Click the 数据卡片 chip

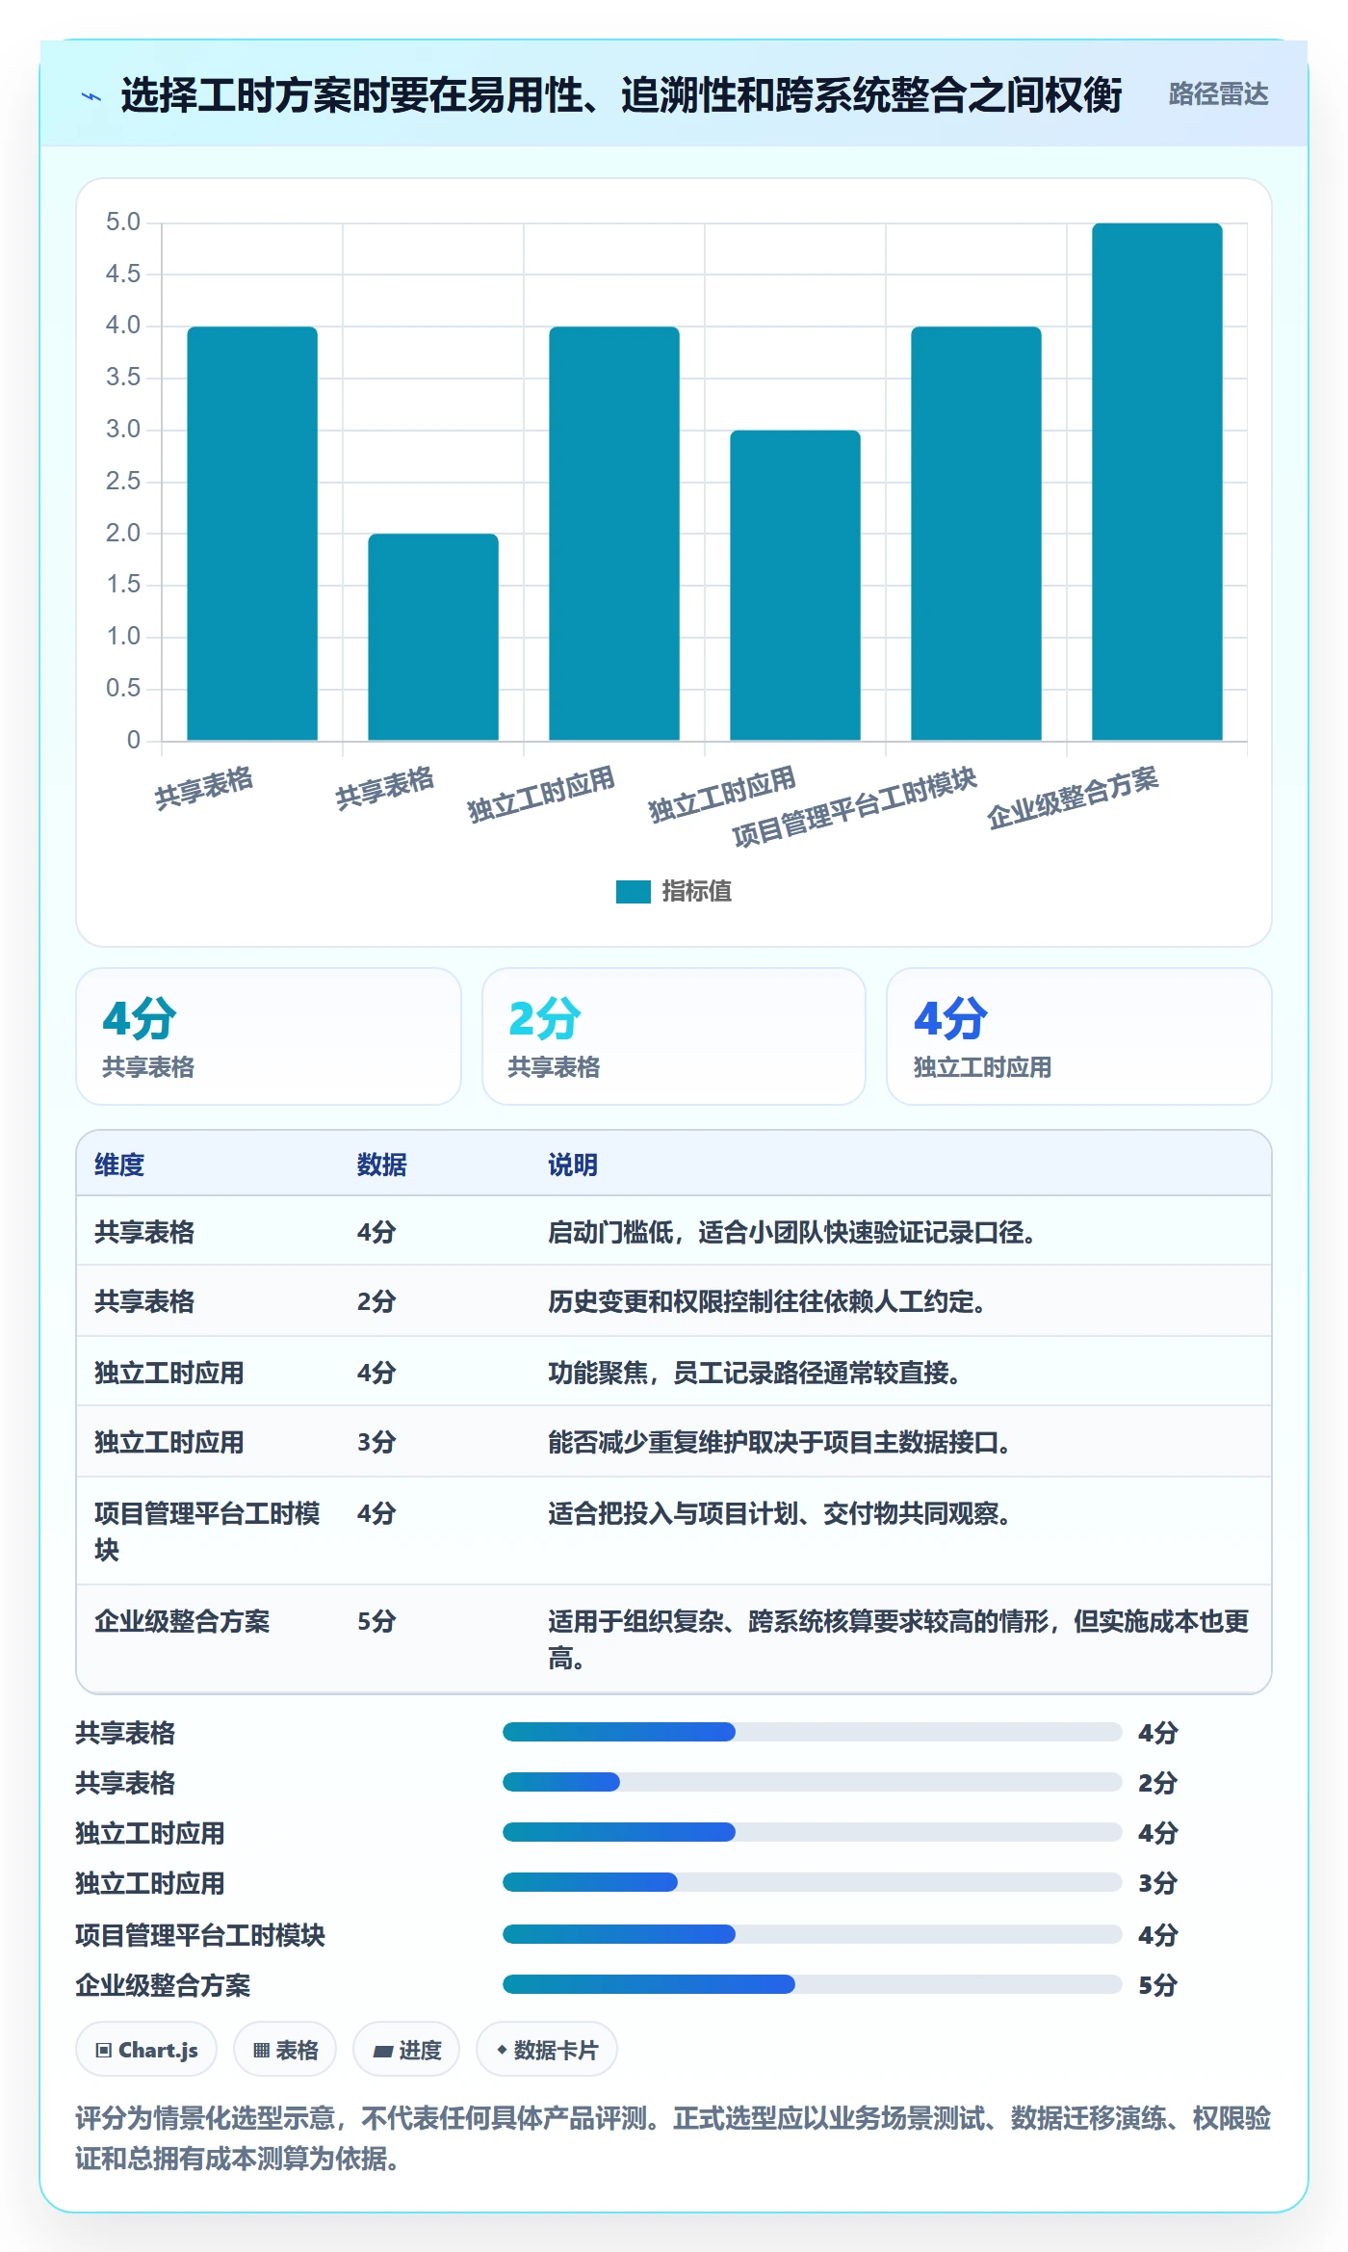click(547, 2050)
